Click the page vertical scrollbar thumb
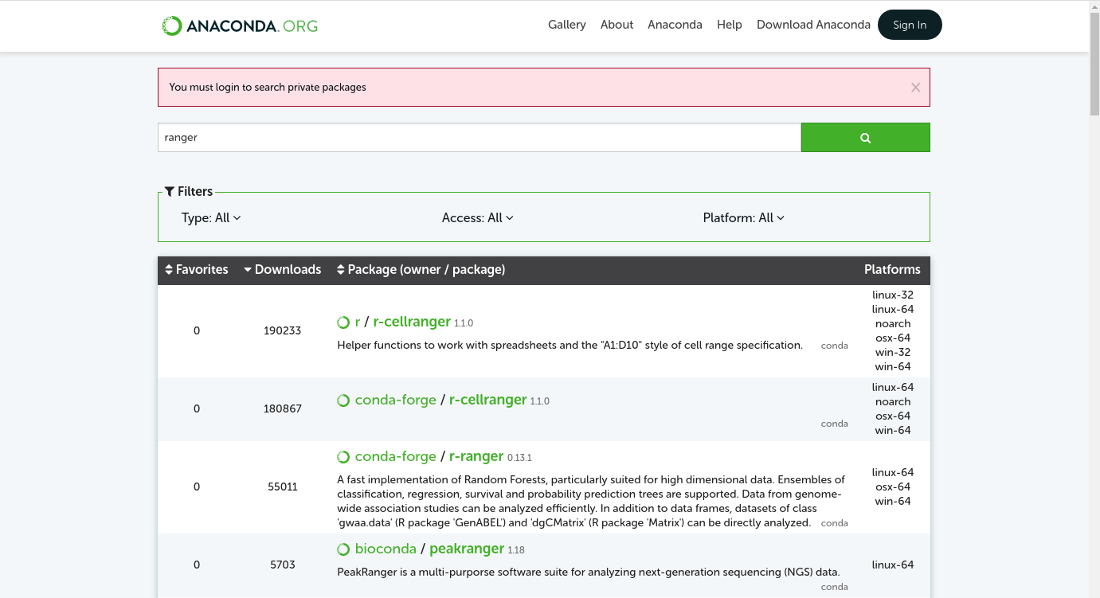1100x598 pixels. click(x=1094, y=64)
